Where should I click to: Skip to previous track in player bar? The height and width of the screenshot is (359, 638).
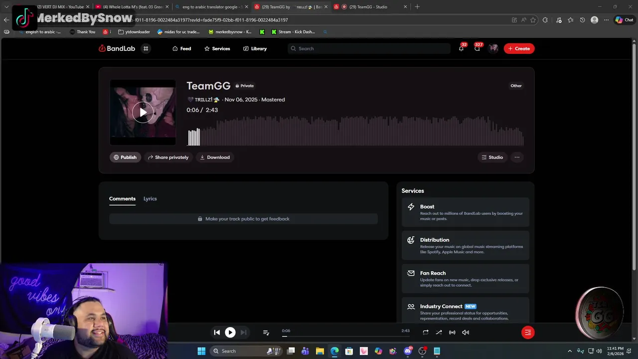217,332
